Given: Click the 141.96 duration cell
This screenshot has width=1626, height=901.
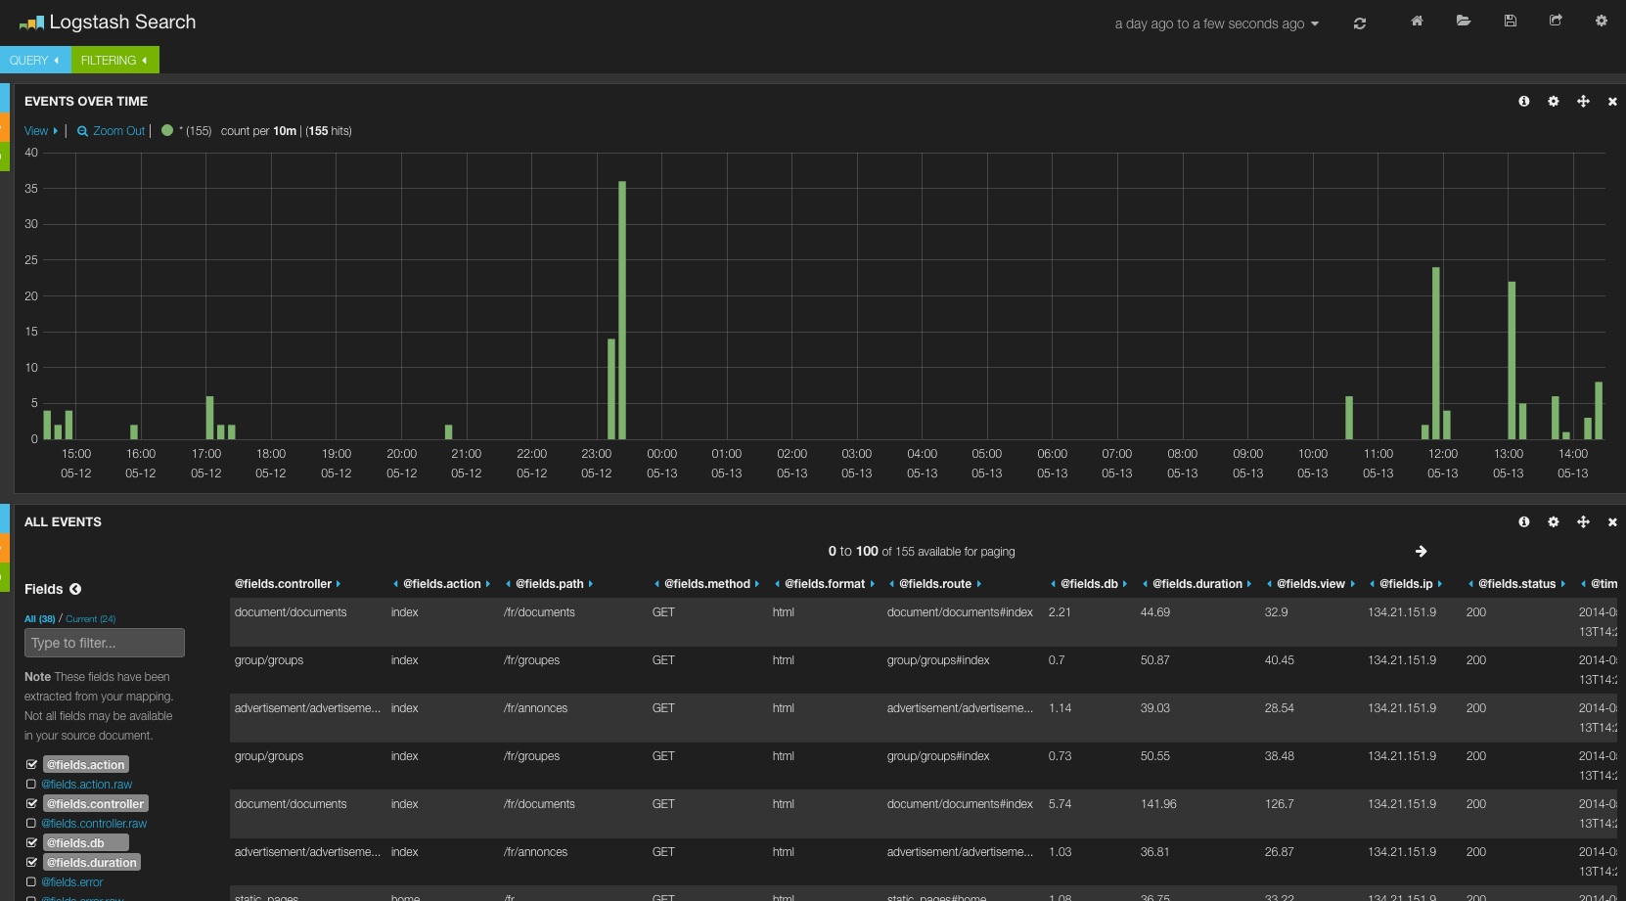Looking at the screenshot, I should pyautogui.click(x=1158, y=804).
